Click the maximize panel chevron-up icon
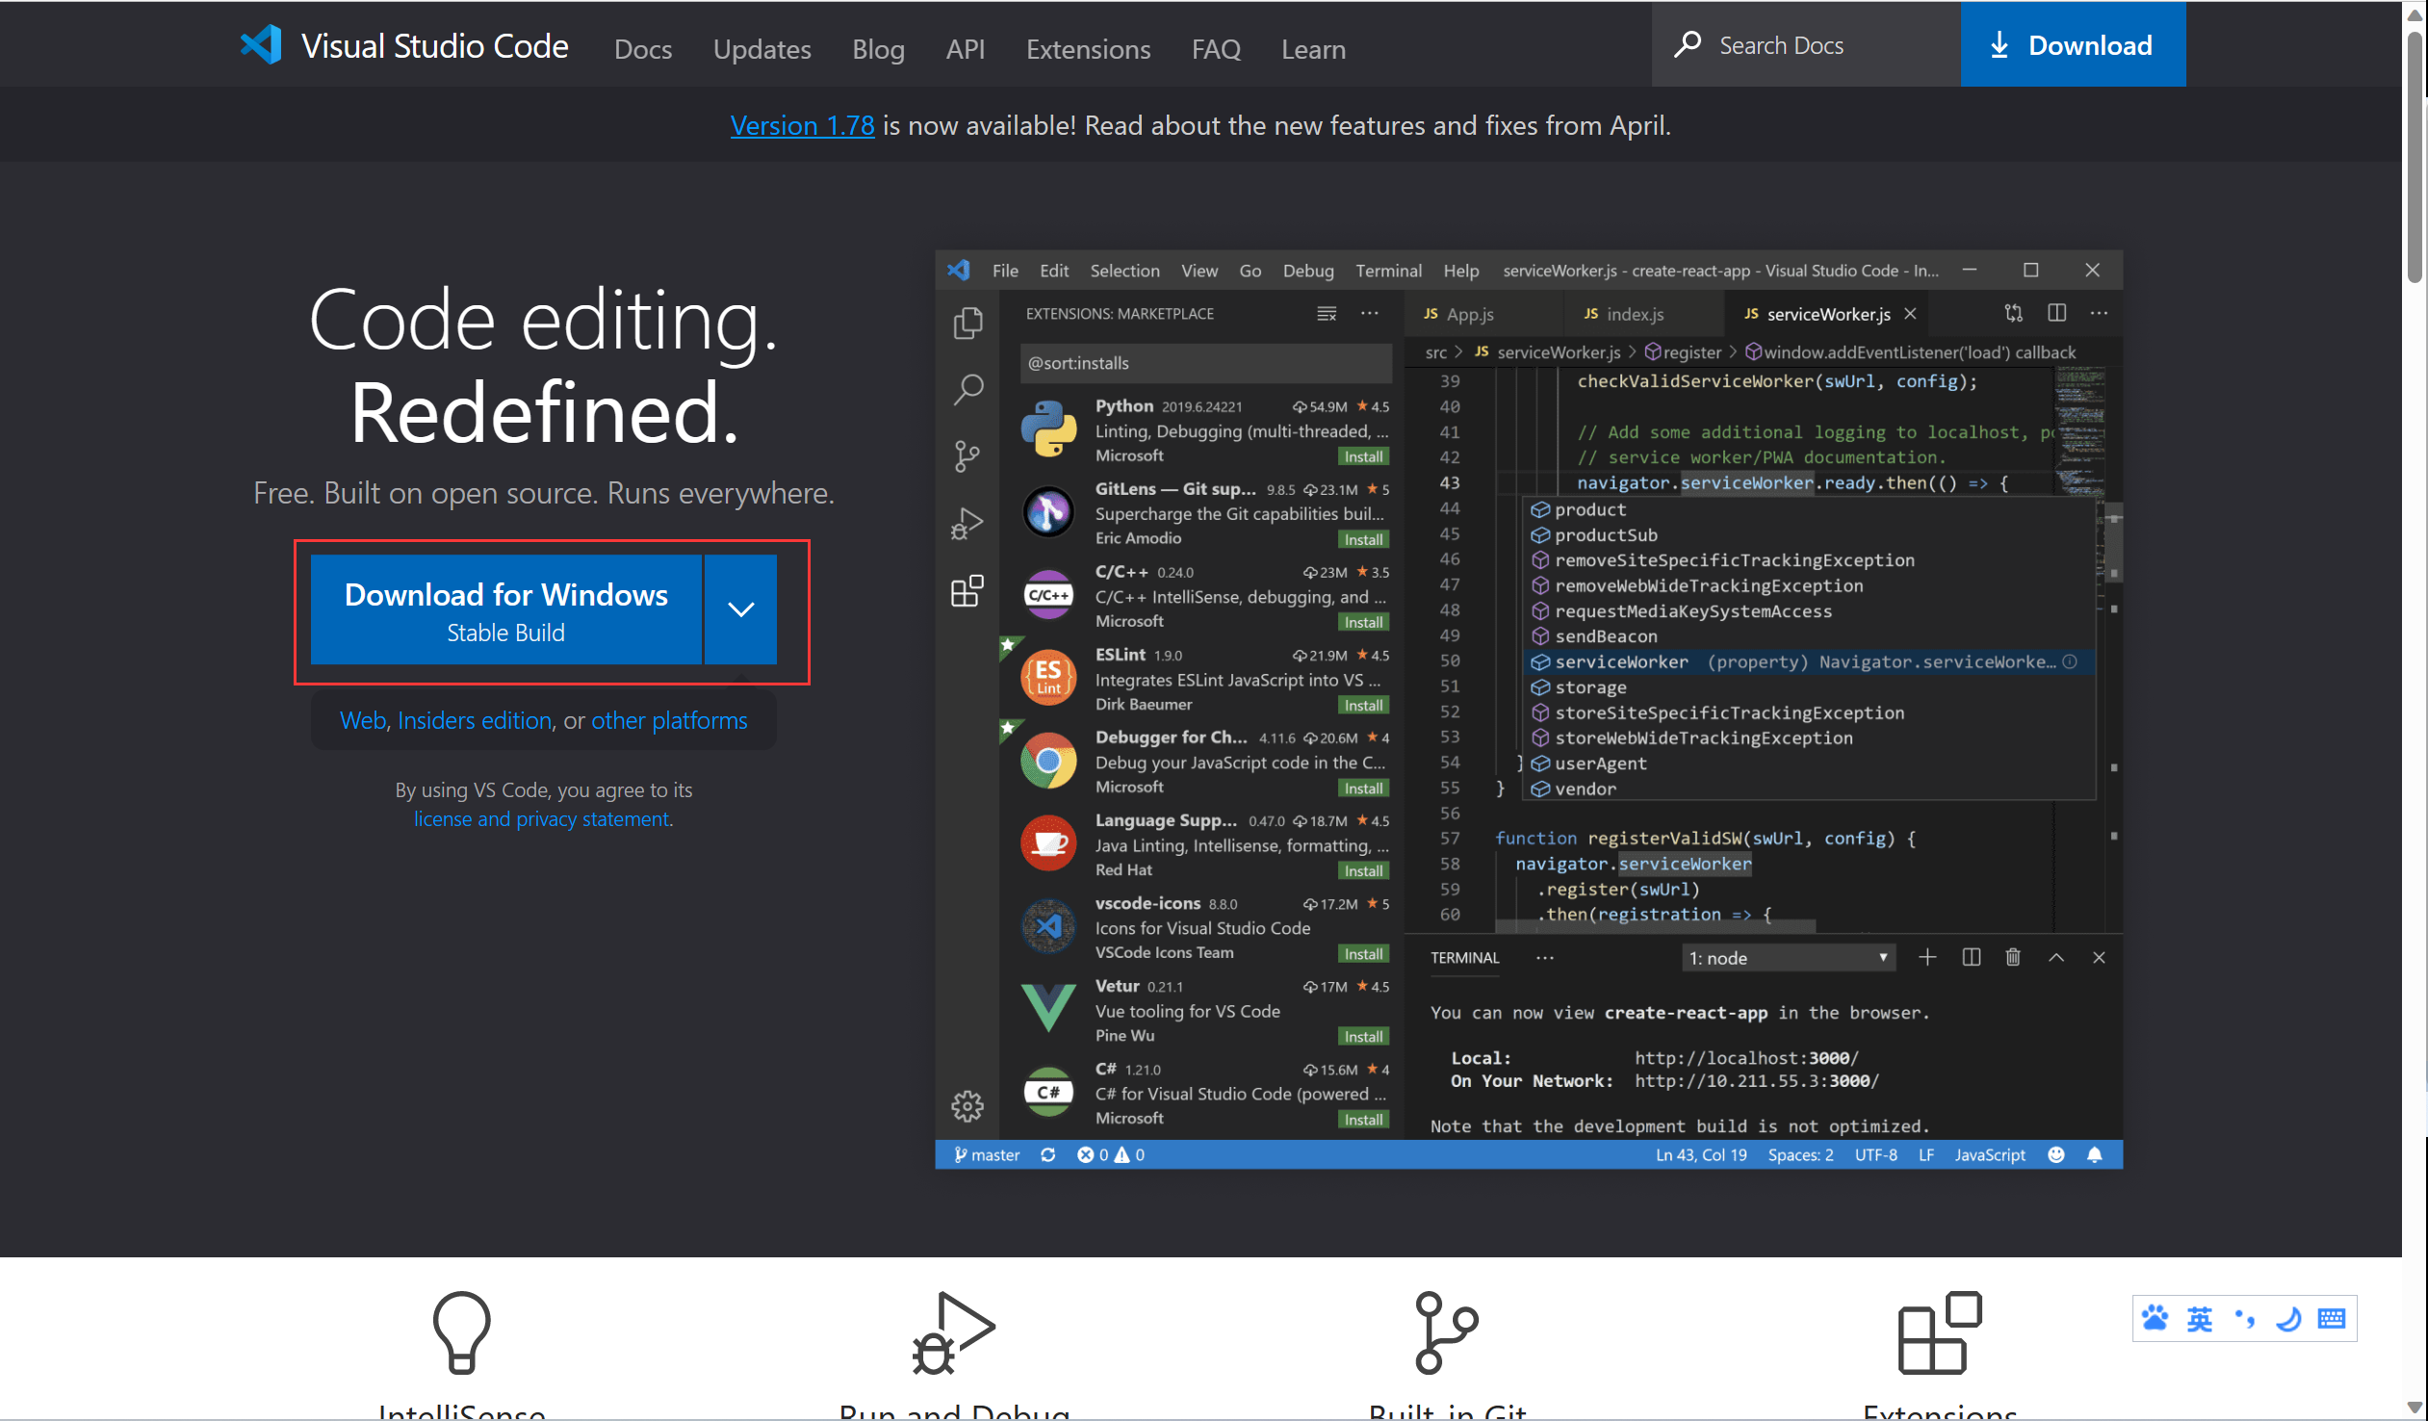The width and height of the screenshot is (2428, 1421). tap(2056, 957)
